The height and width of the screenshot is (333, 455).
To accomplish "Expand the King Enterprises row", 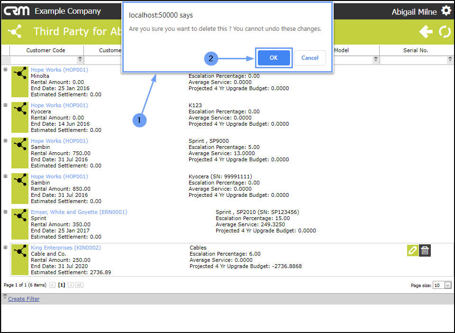I will click(6, 247).
